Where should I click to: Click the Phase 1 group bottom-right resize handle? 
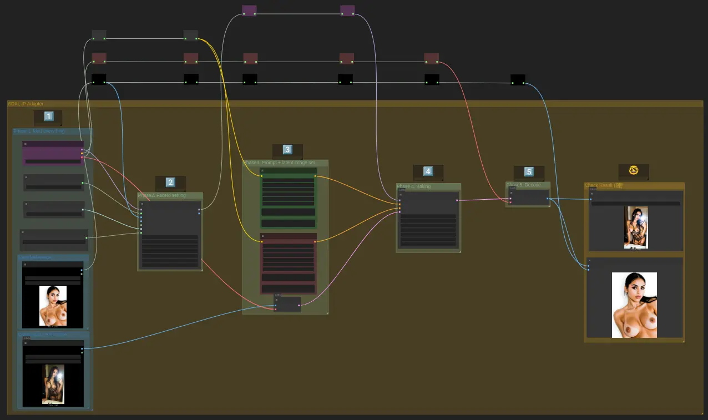[91, 409]
